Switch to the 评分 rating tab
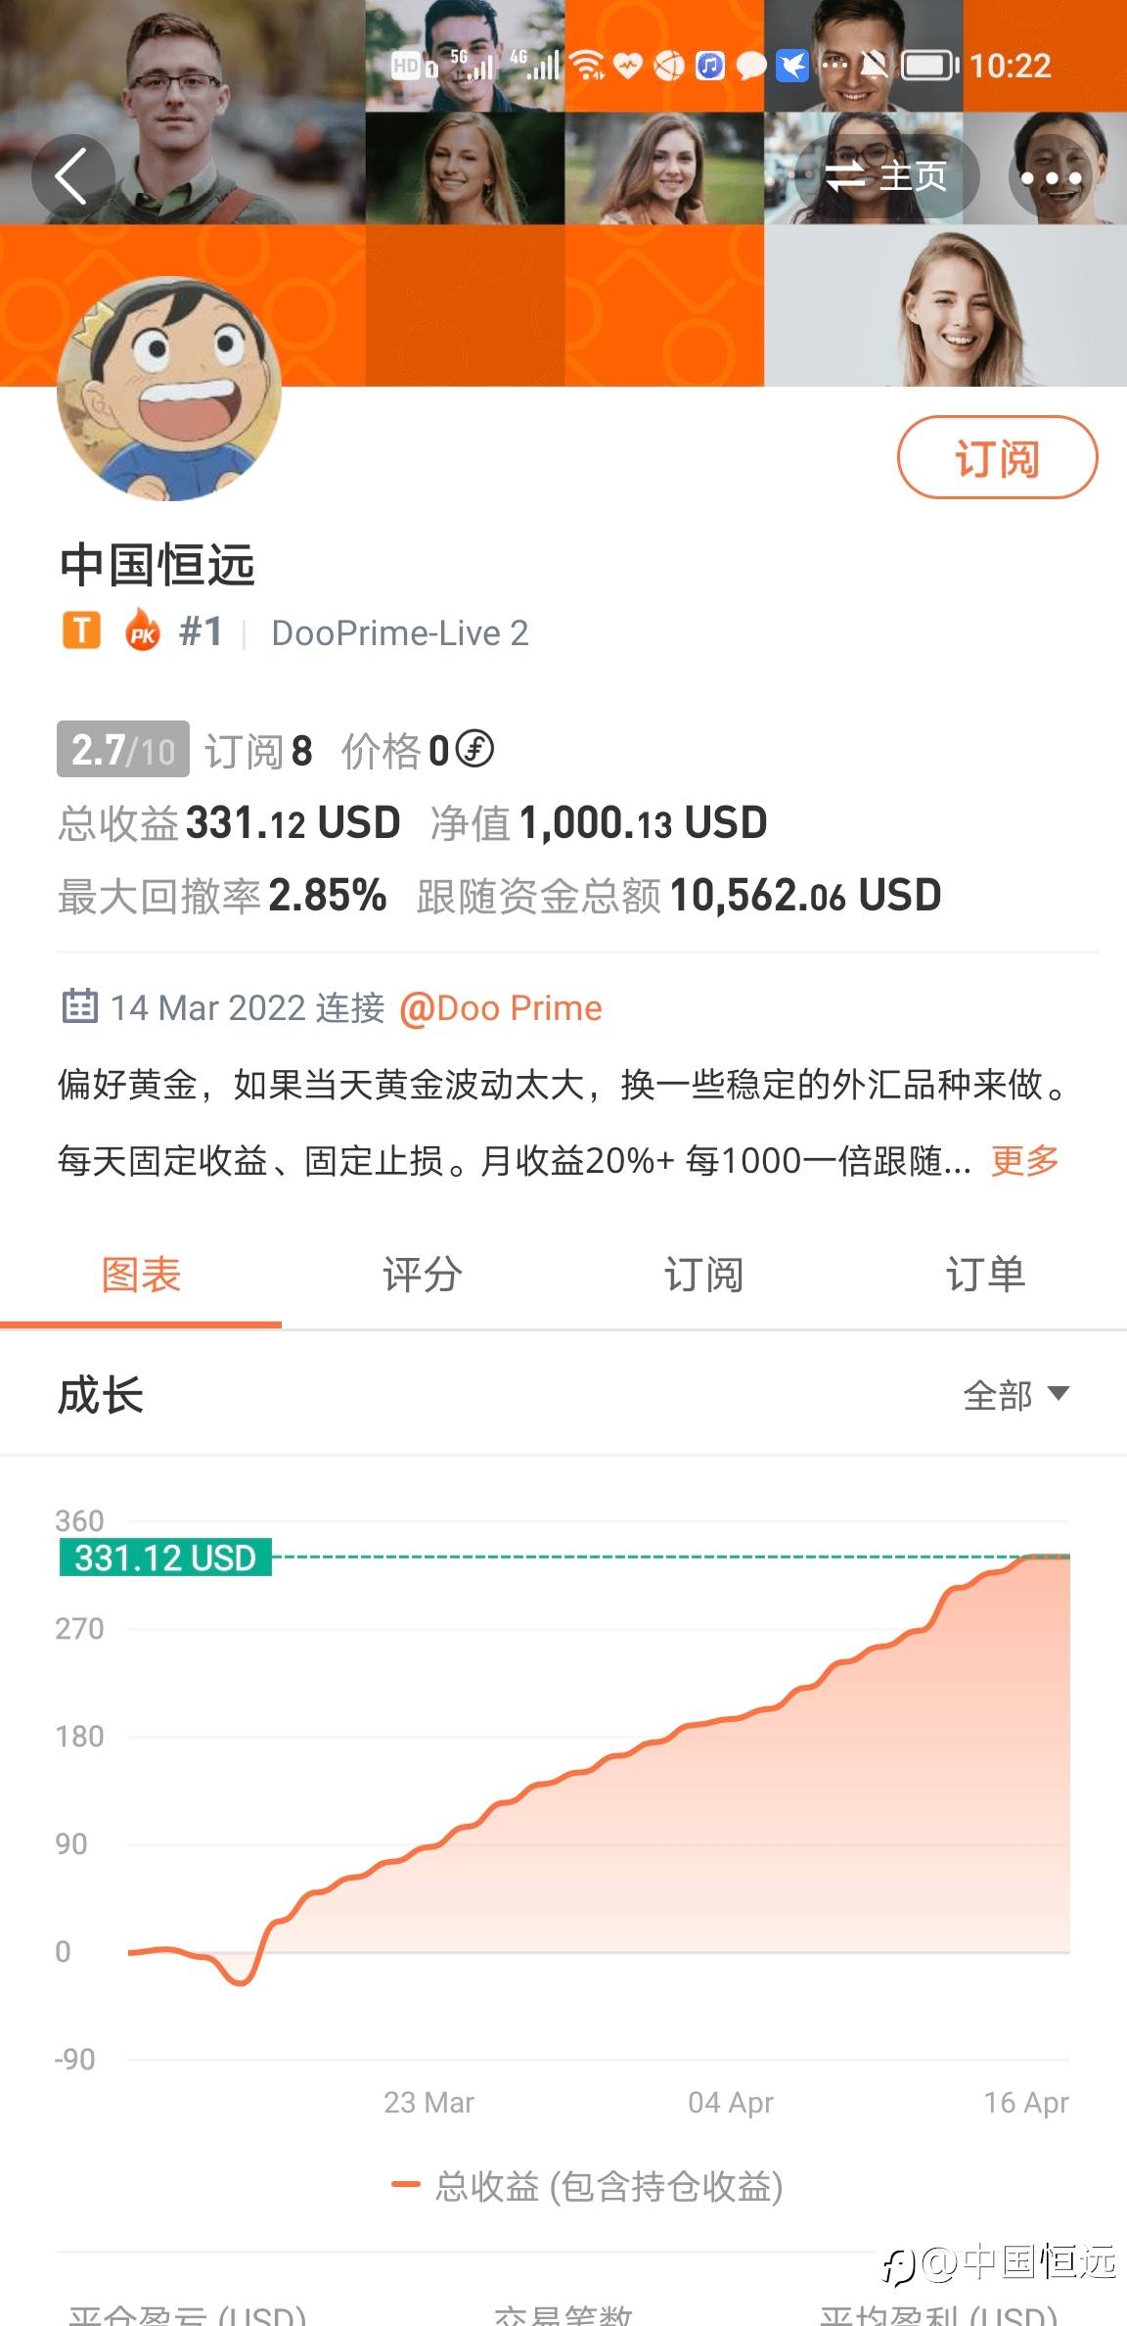The width and height of the screenshot is (1127, 2326). tap(422, 1275)
